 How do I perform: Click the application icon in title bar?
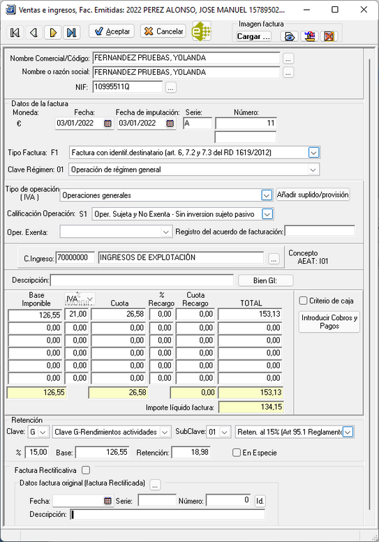(10, 9)
